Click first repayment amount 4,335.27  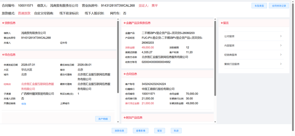click(147, 52)
